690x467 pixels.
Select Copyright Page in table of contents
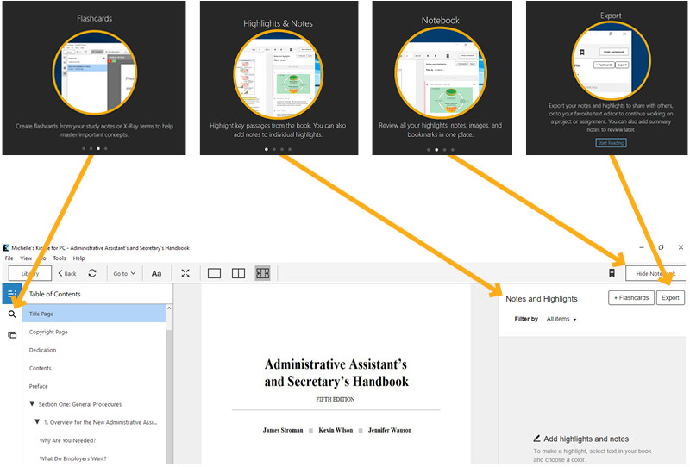pyautogui.click(x=48, y=332)
